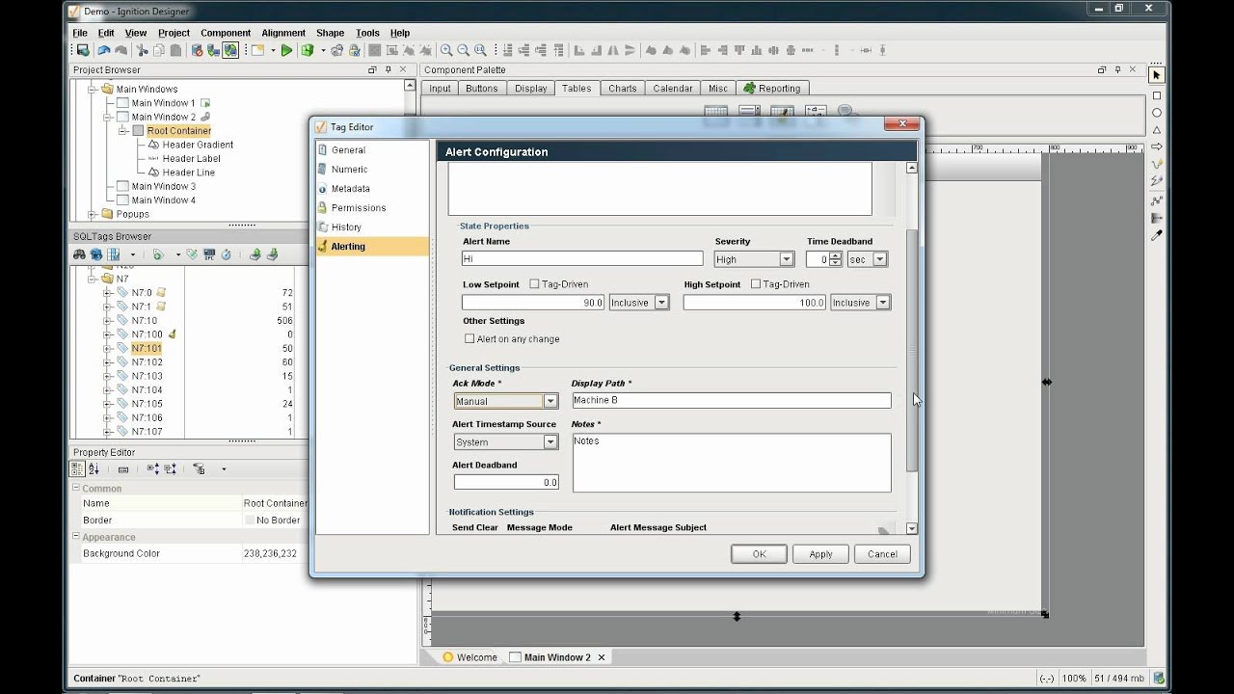Open the Alignment menu

[x=283, y=33]
